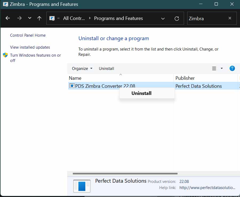Choose Uninstall from the context menu
The image size is (240, 197).
pos(147,93)
